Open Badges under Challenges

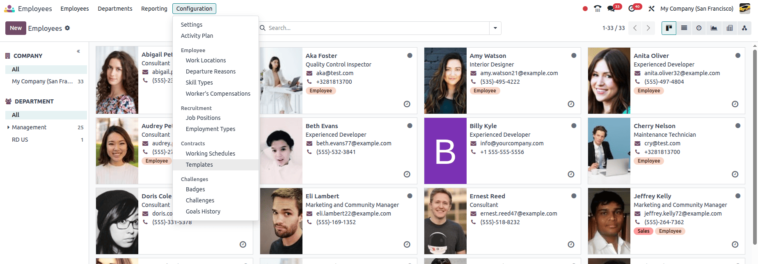(216, 189)
